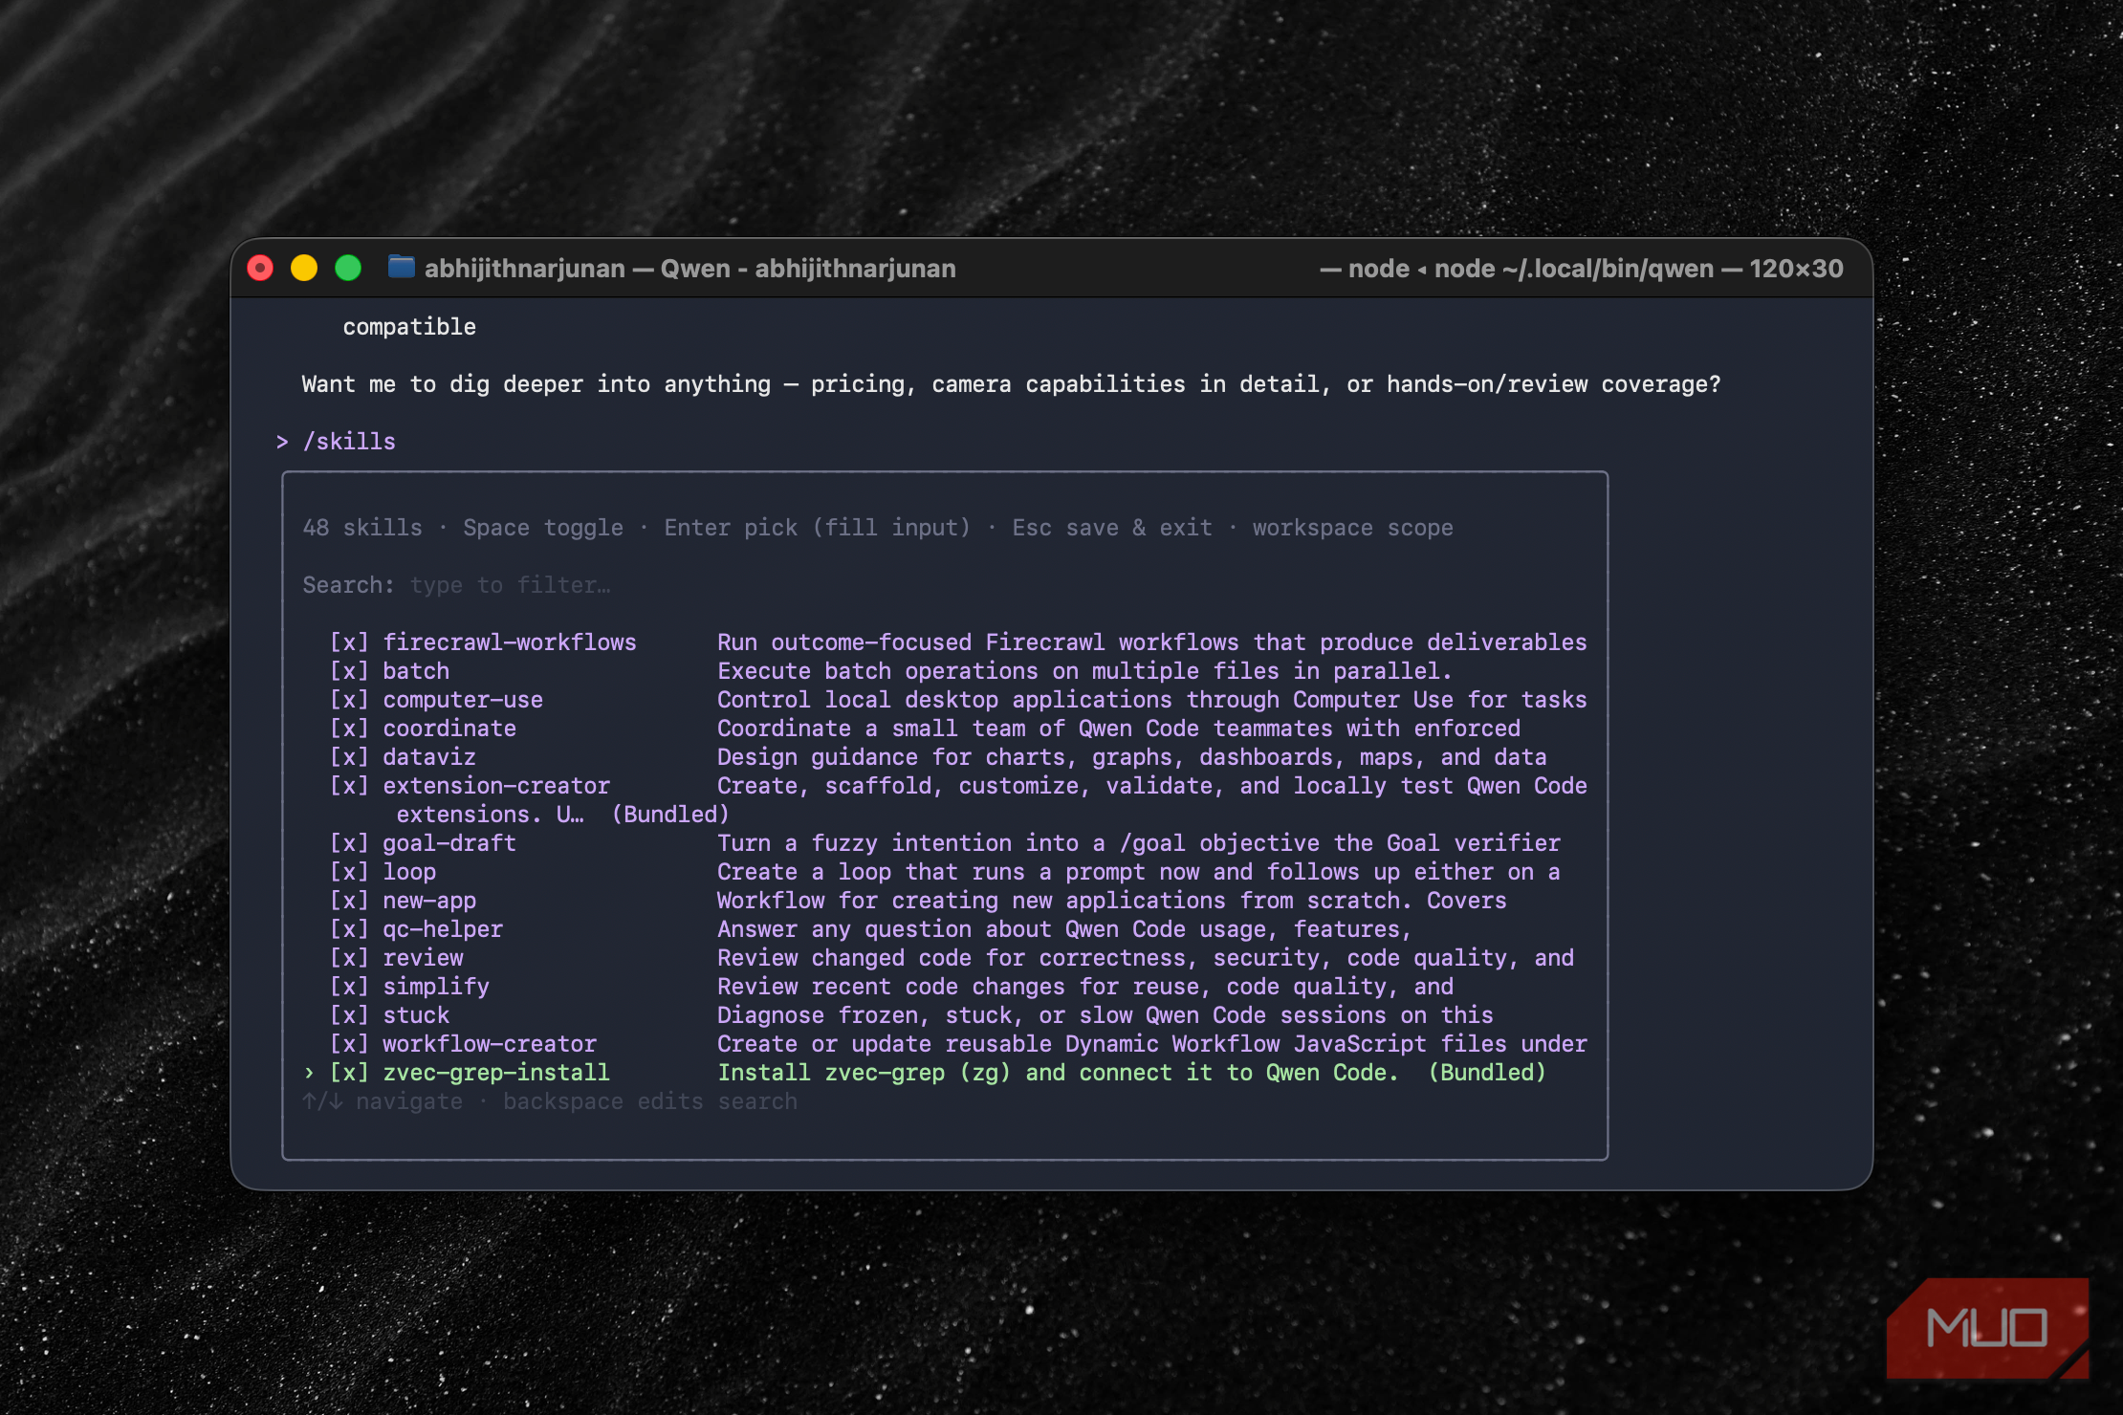Toggle the dataviz skill checkbox
The height and width of the screenshot is (1415, 2123).
point(349,757)
